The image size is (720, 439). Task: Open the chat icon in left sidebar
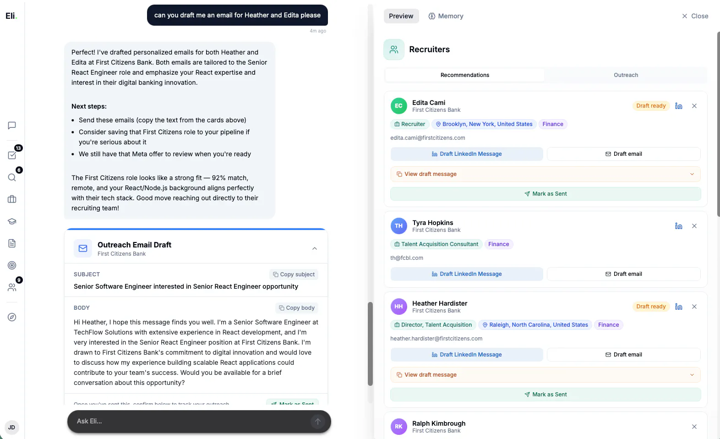pyautogui.click(x=12, y=126)
